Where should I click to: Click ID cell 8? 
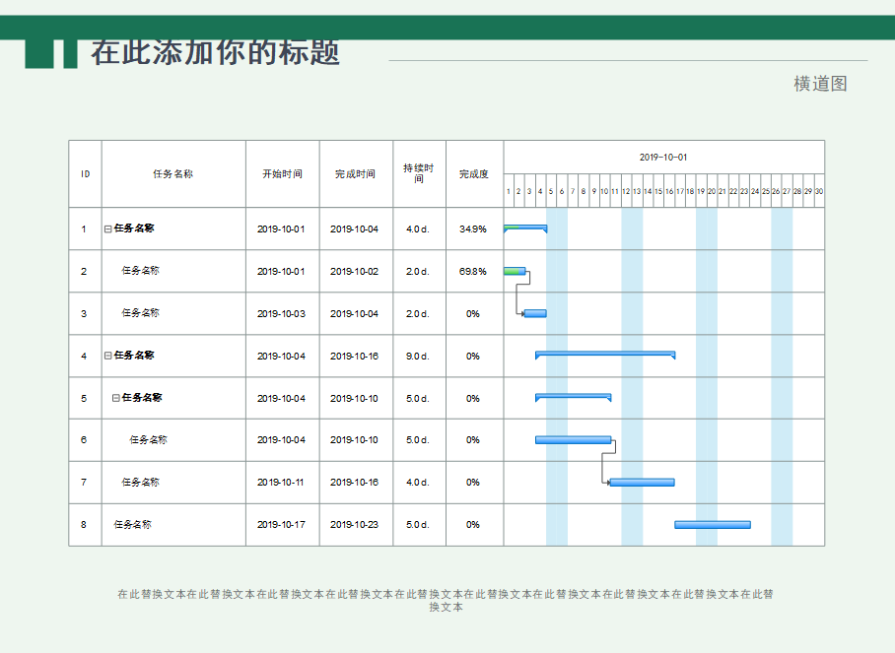(x=84, y=525)
